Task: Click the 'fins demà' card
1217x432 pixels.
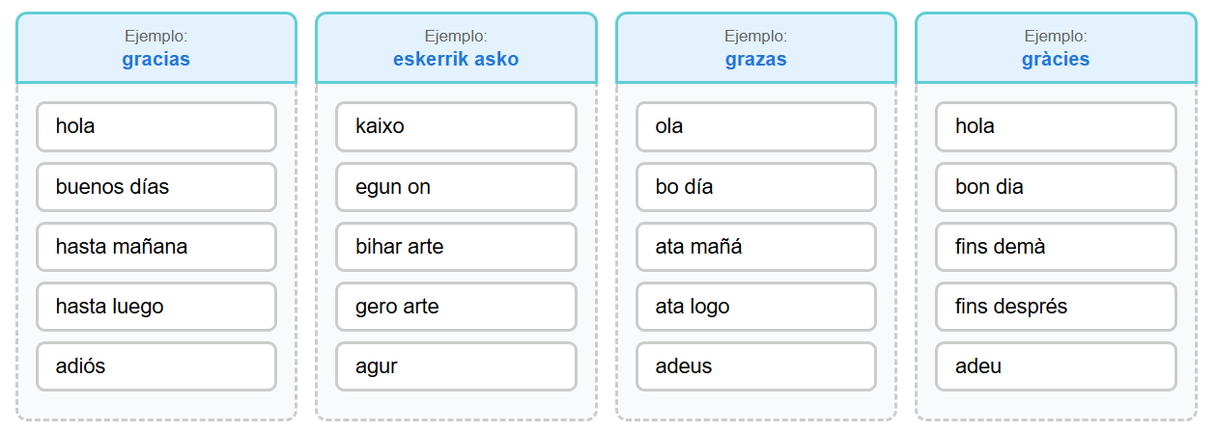Action: click(x=1057, y=247)
